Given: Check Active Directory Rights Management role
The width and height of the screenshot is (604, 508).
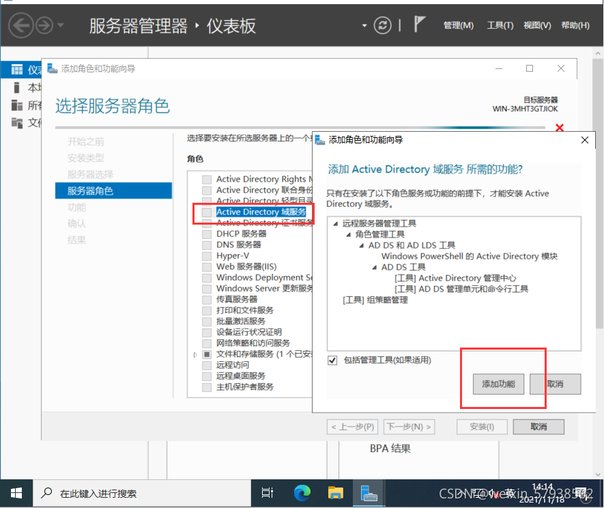Looking at the screenshot, I should click(x=207, y=179).
